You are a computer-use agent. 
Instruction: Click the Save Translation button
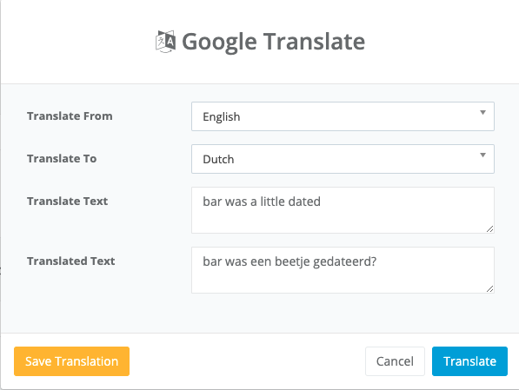[x=71, y=361]
